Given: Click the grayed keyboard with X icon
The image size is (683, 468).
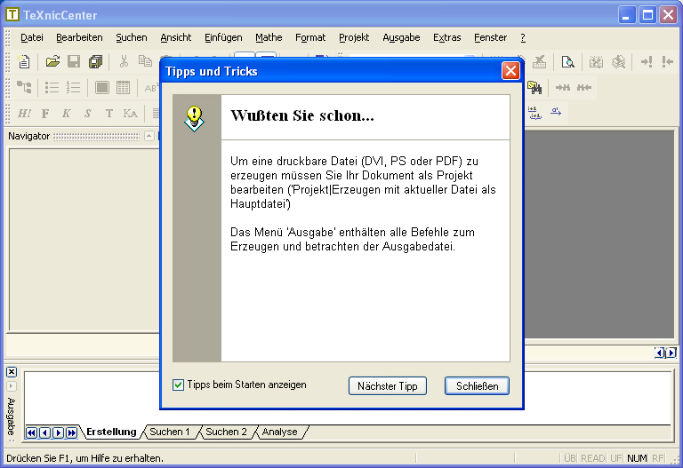Looking at the screenshot, I should (539, 62).
